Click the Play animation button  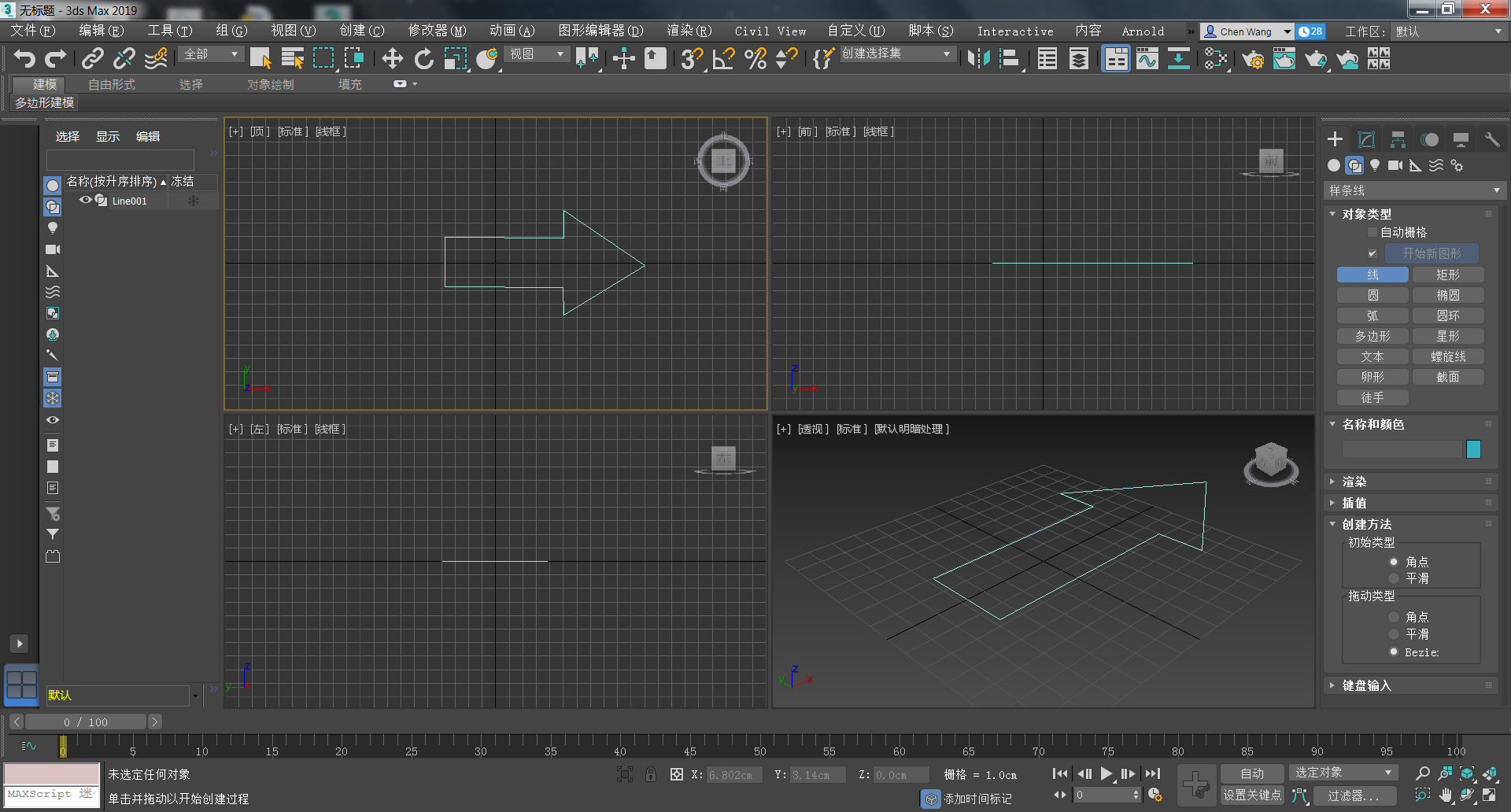(1106, 773)
